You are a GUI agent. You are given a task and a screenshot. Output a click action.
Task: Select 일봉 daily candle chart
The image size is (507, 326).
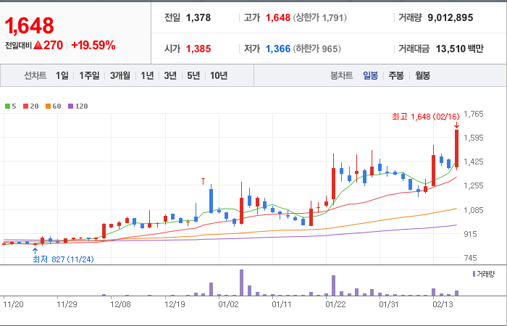tap(370, 75)
